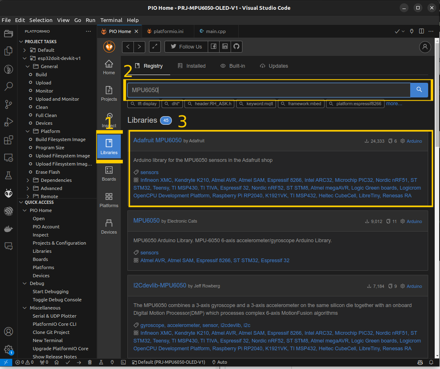440x369 pixels.
Task: Open notifications bell in status bar
Action: 431,362
